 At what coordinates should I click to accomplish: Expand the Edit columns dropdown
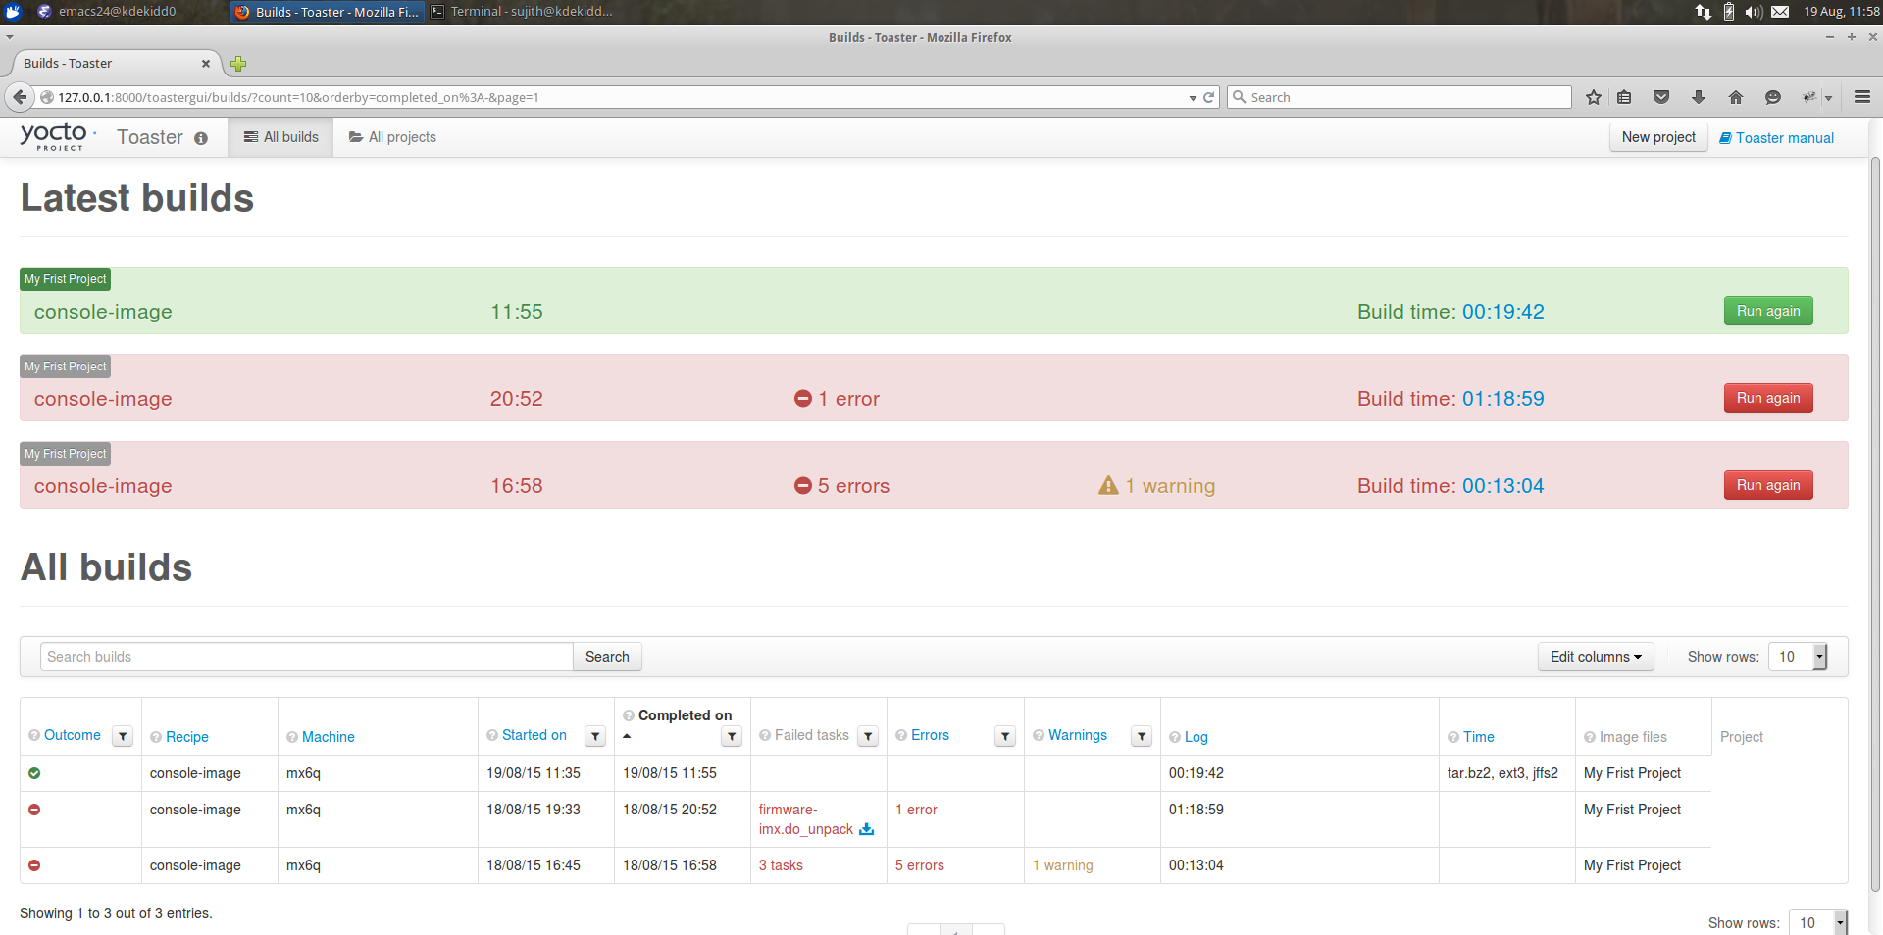pyautogui.click(x=1596, y=657)
